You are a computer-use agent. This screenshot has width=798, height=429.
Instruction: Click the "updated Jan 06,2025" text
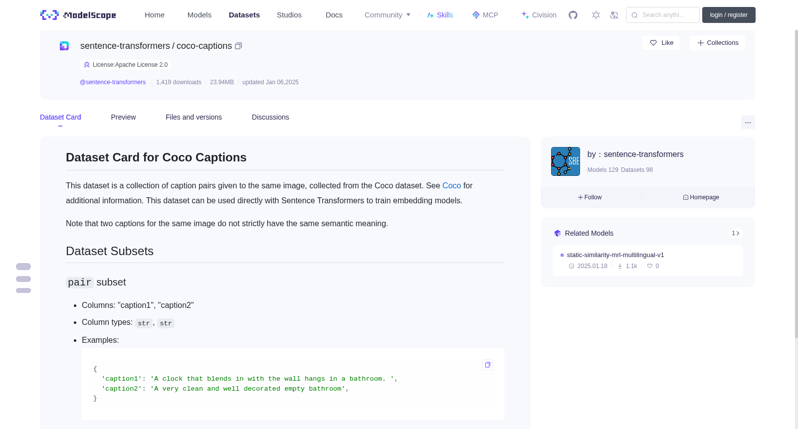coord(270,82)
